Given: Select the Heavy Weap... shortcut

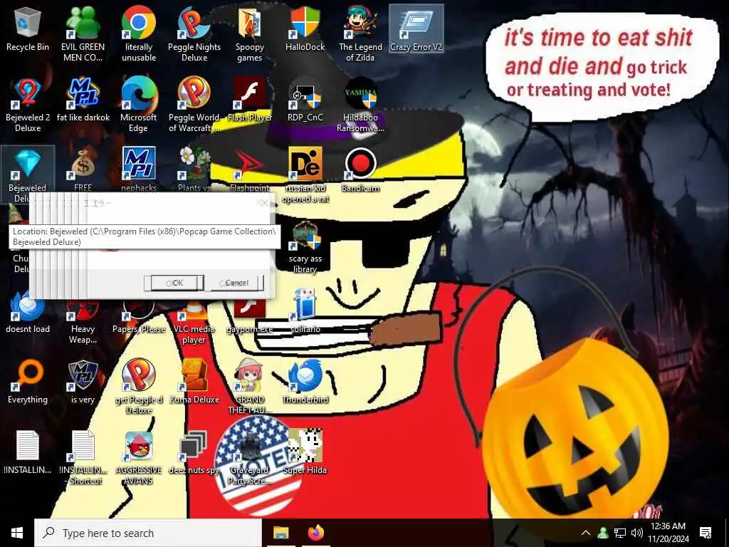Looking at the screenshot, I should (83, 321).
